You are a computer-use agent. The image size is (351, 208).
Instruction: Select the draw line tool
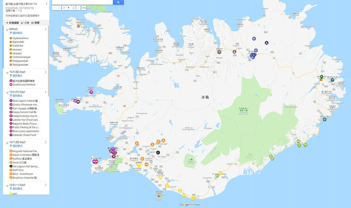pos(73,8)
